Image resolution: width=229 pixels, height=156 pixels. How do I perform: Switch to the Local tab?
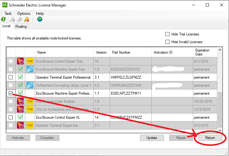point(6,26)
